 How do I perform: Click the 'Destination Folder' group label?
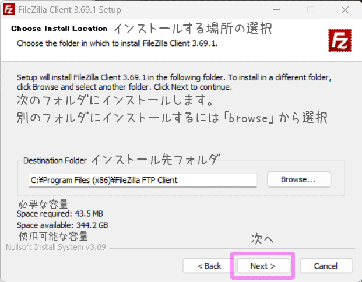(x=55, y=160)
